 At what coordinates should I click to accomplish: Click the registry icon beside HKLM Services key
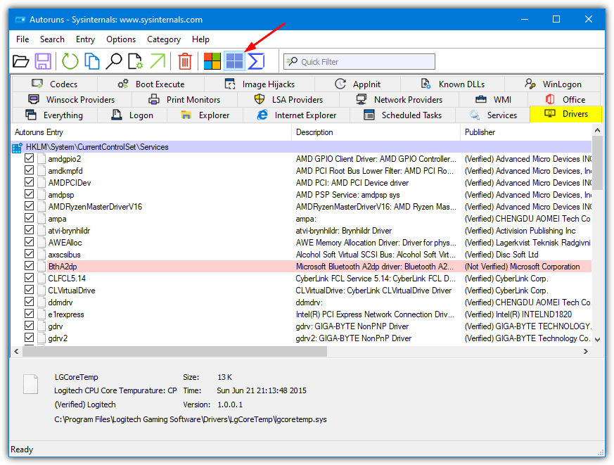point(17,147)
